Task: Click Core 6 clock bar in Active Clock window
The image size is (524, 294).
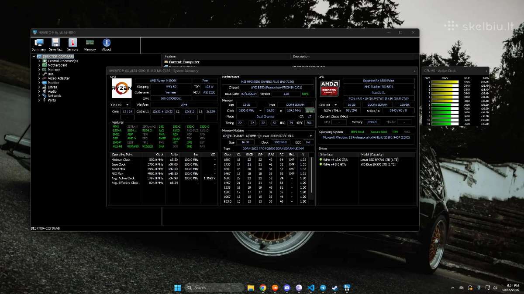Action: 445,105
